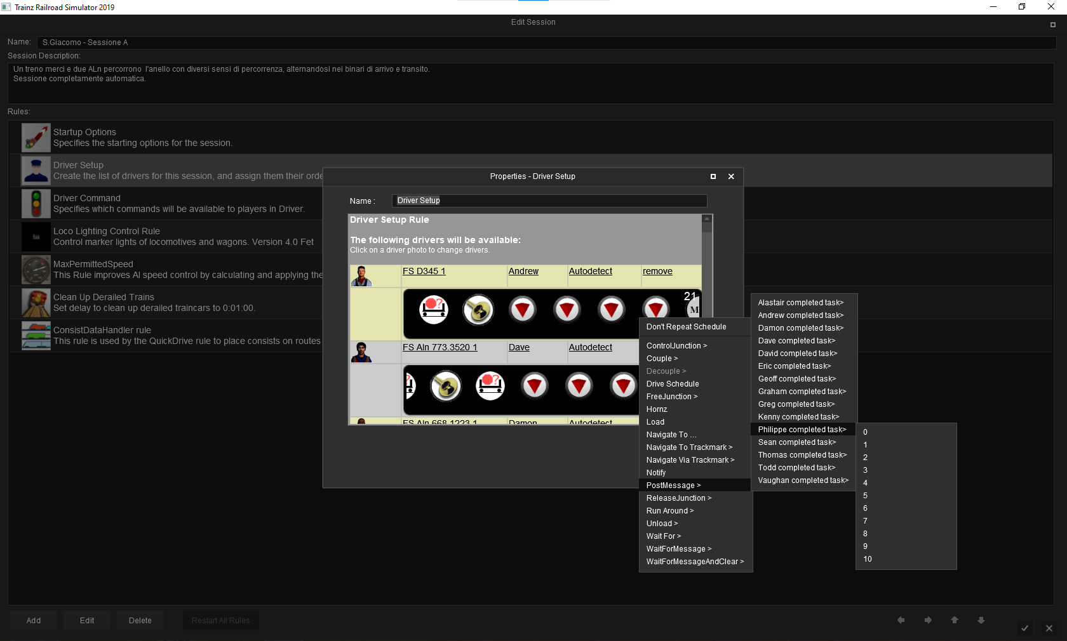Click remove link for FS D345 1
1067x641 pixels.
[657, 271]
